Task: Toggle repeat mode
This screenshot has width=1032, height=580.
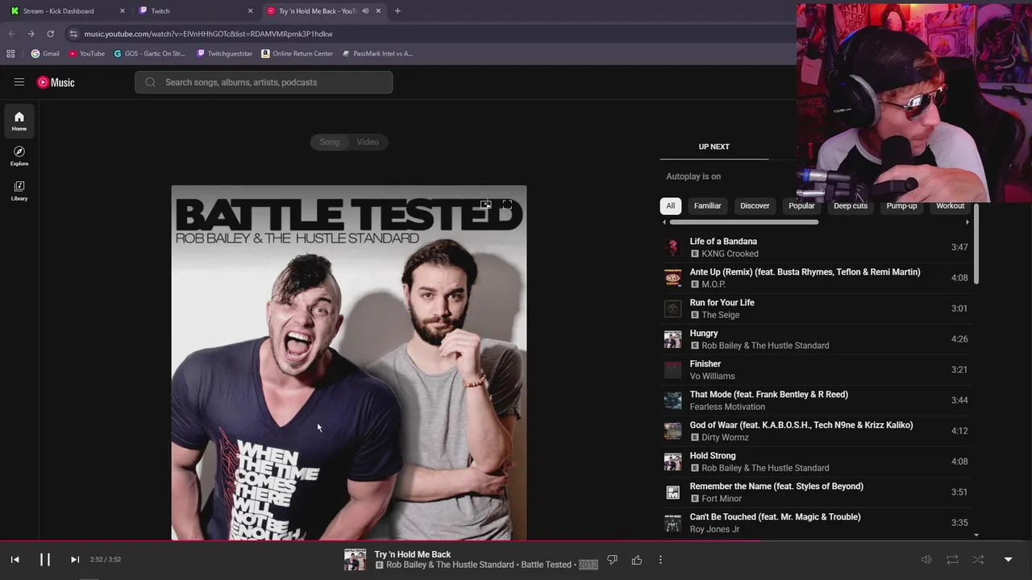Action: coord(952,560)
